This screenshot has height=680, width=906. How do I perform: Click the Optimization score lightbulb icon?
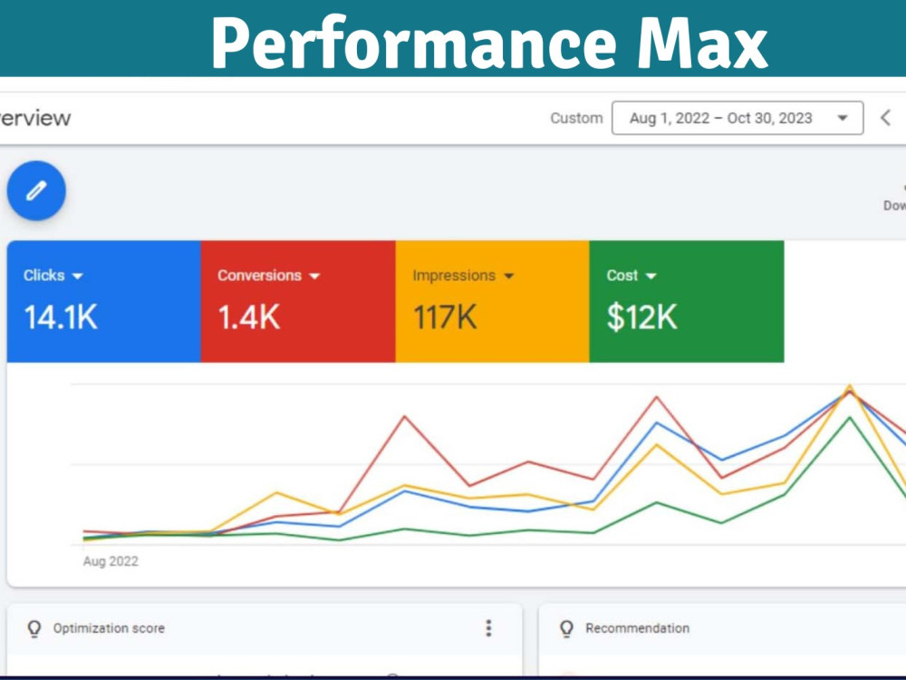pos(34,628)
